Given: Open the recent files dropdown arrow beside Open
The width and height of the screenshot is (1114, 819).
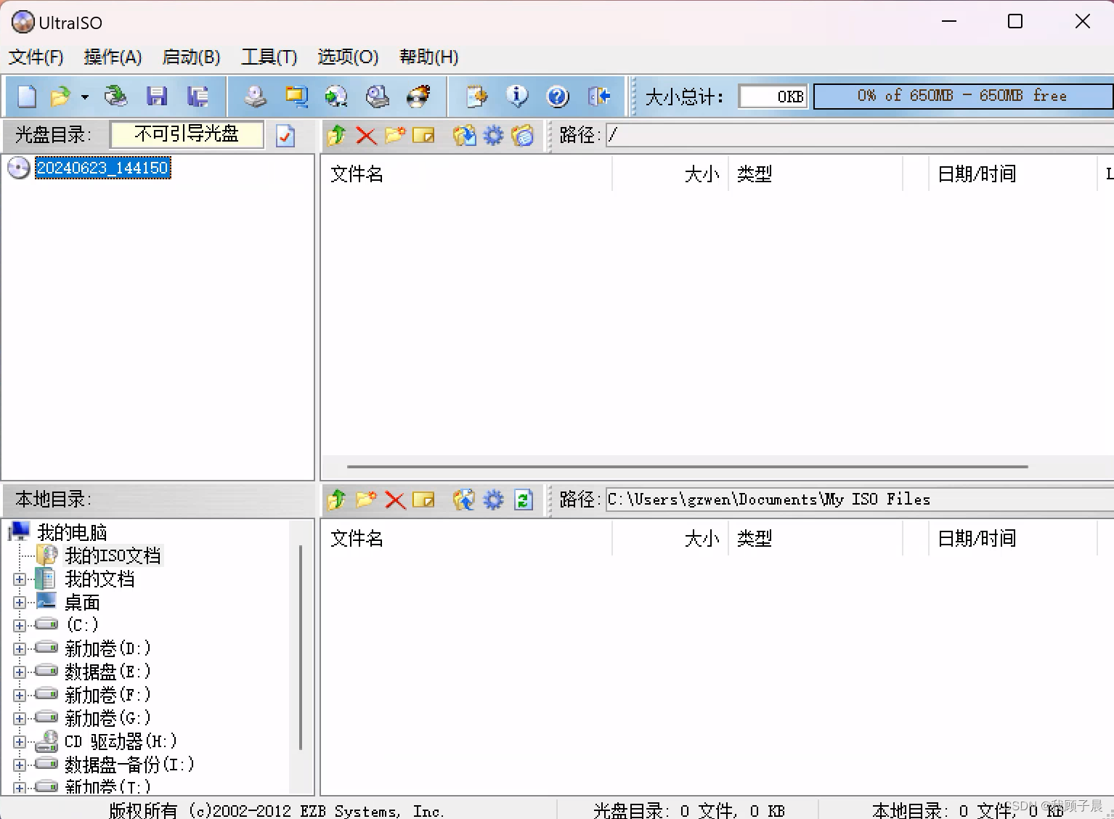Looking at the screenshot, I should click(85, 97).
